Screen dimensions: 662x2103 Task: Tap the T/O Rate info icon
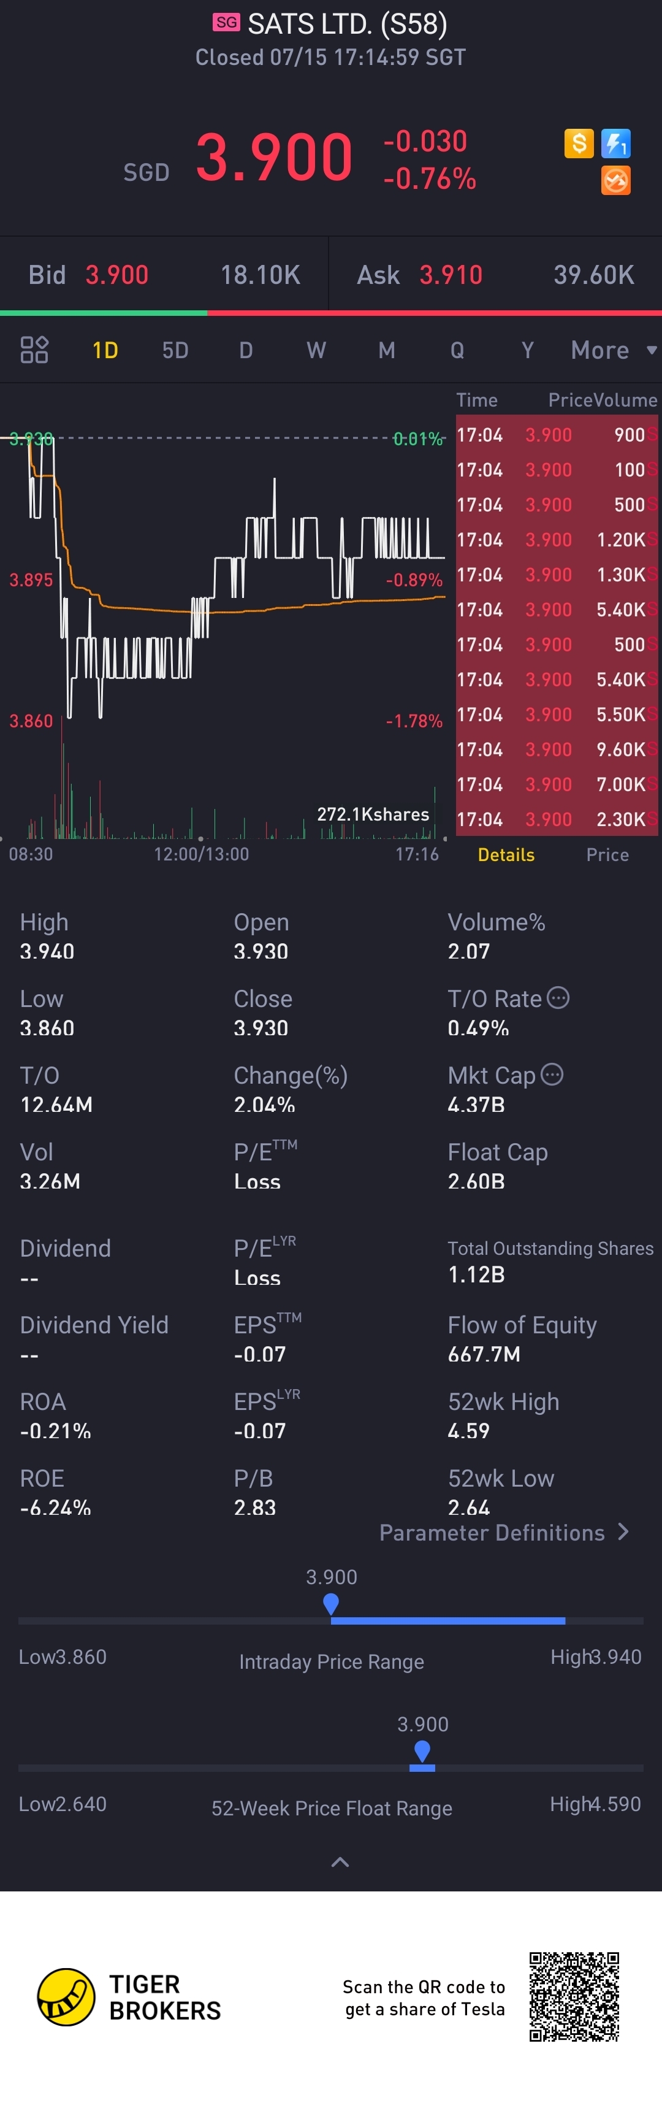tap(558, 998)
